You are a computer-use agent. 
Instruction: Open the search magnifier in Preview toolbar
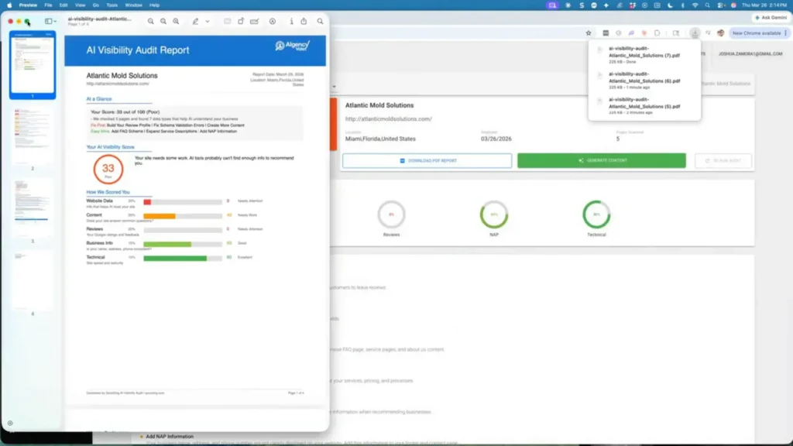pyautogui.click(x=320, y=21)
